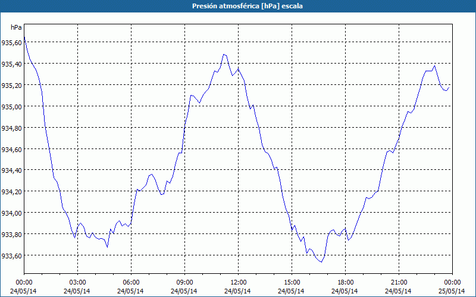Viewport: 476px width, 297px height.
Task: Click the 934,00 y-axis value
Action: tap(12, 213)
